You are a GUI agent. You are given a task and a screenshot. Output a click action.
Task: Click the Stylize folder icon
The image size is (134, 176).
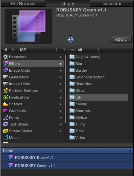pos(72,117)
